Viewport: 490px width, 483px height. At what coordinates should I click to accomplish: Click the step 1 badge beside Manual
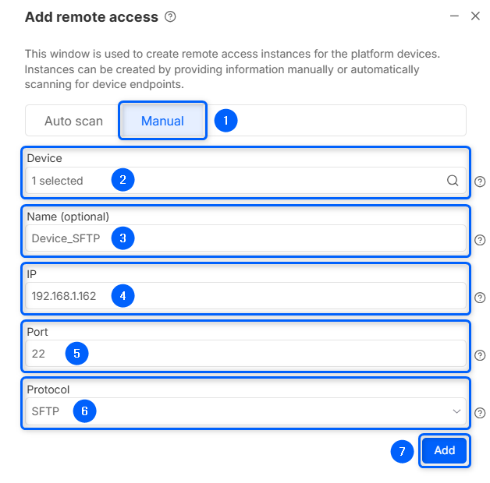pos(225,121)
